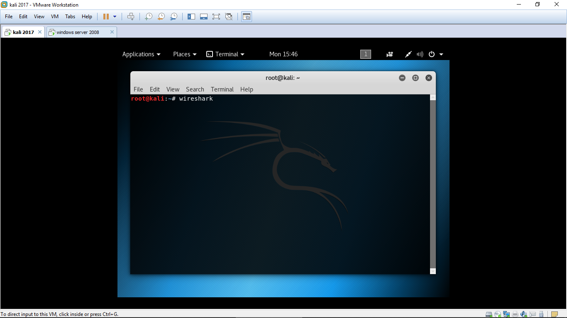Open the VM menu in VMware
The height and width of the screenshot is (318, 567).
click(54, 17)
